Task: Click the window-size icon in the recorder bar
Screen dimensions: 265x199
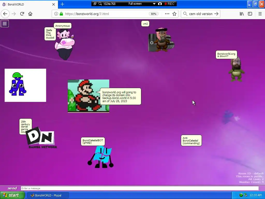Action: click(95, 4)
